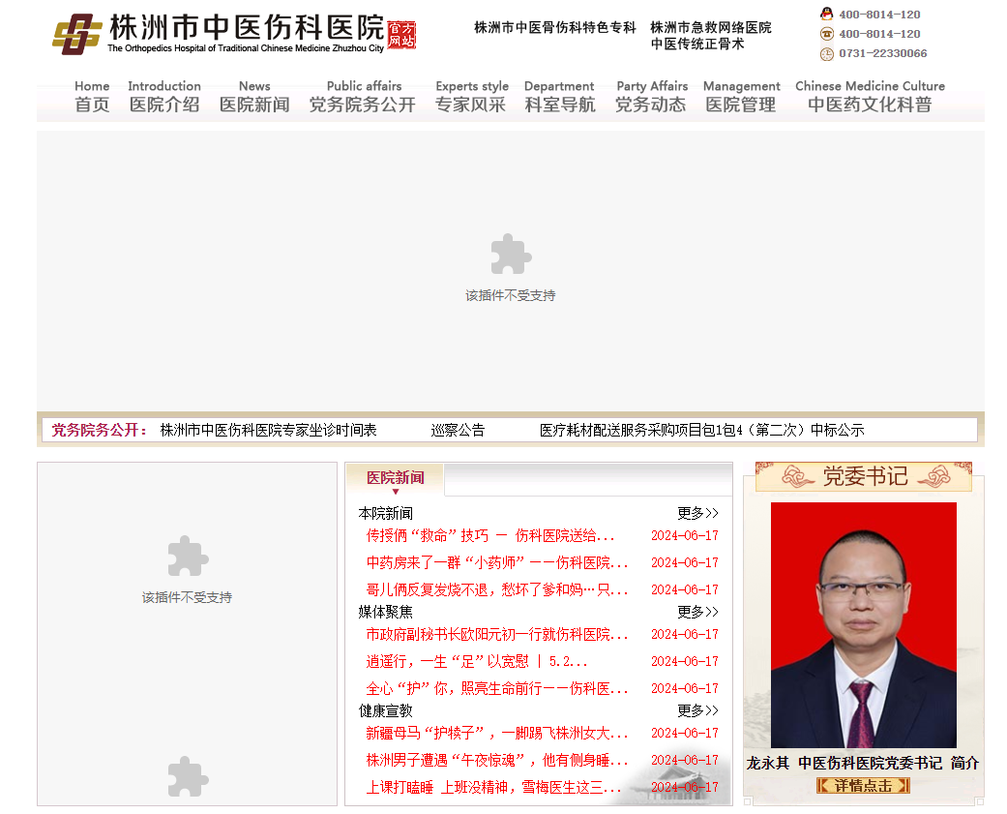Viewport: 1007px width, 814px height.
Task: Open ticker link 巡察公告
Action: click(x=458, y=430)
